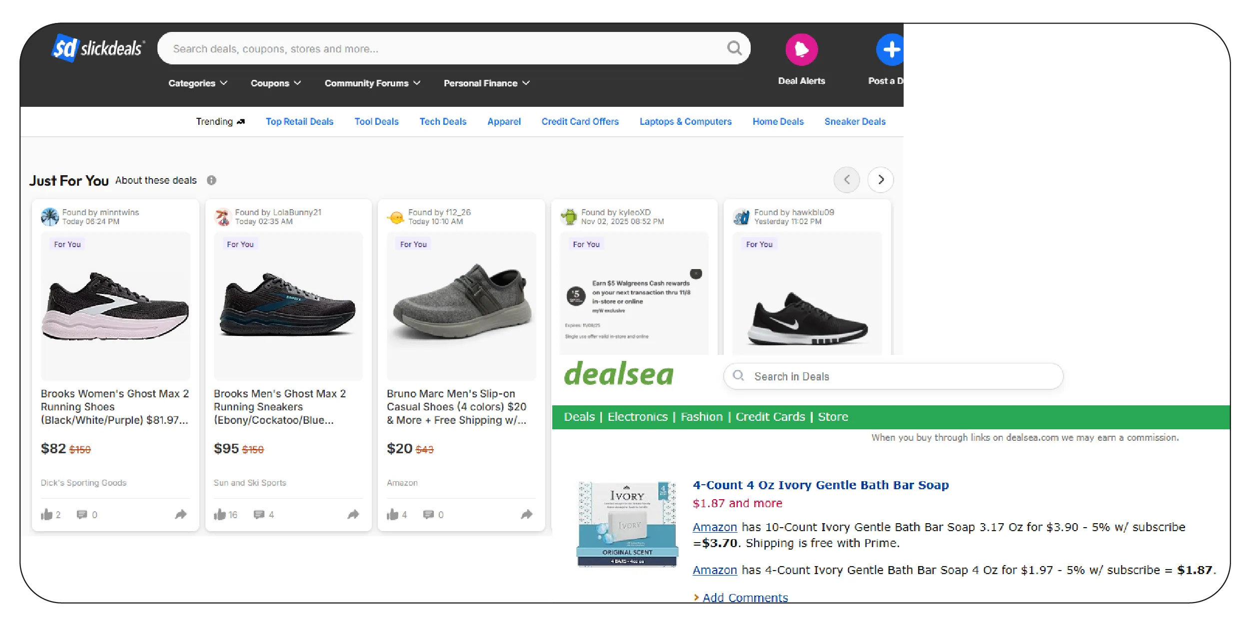Open the info icon next to About these deals
Viewport: 1248px width, 619px height.
pyautogui.click(x=211, y=180)
